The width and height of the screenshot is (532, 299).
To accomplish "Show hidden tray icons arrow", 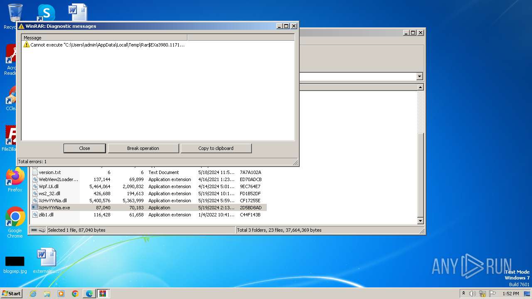I will [463, 294].
